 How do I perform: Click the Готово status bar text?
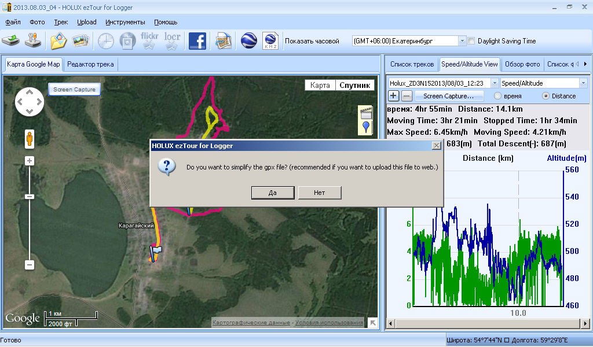pyautogui.click(x=11, y=340)
